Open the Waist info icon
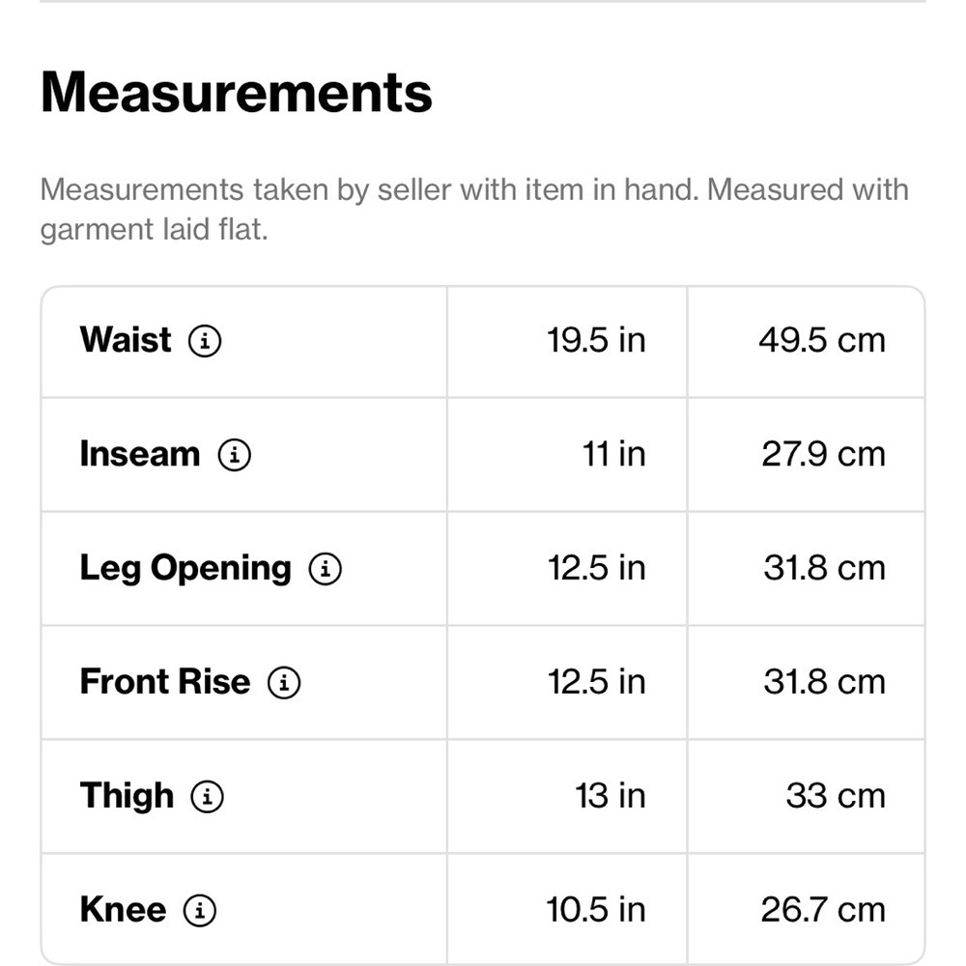 (205, 341)
